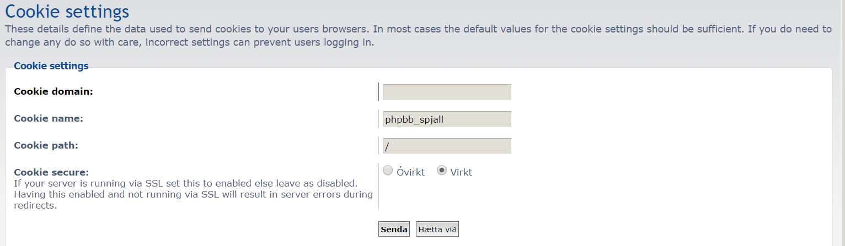Enable the Virkt radio button
The width and height of the screenshot is (845, 246).
point(441,171)
